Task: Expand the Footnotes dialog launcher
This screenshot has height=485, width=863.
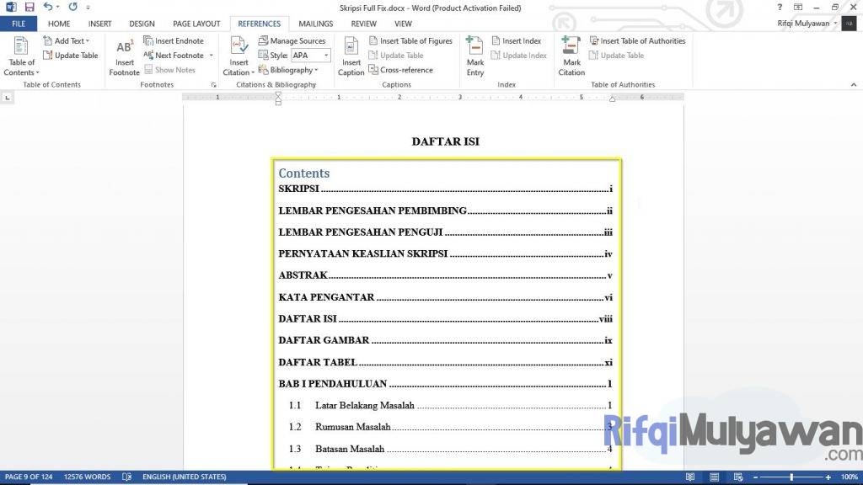Action: (x=213, y=85)
